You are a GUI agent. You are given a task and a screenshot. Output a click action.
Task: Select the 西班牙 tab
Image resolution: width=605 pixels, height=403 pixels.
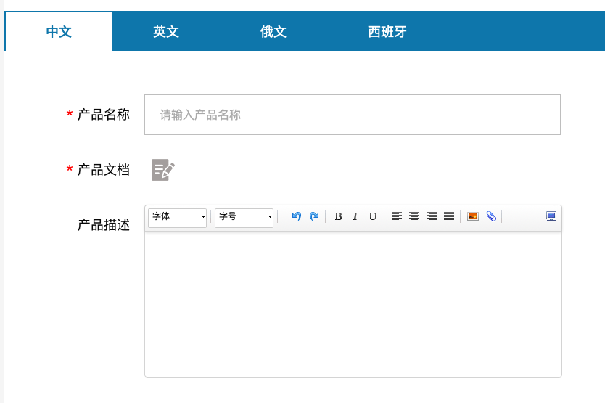pyautogui.click(x=387, y=32)
